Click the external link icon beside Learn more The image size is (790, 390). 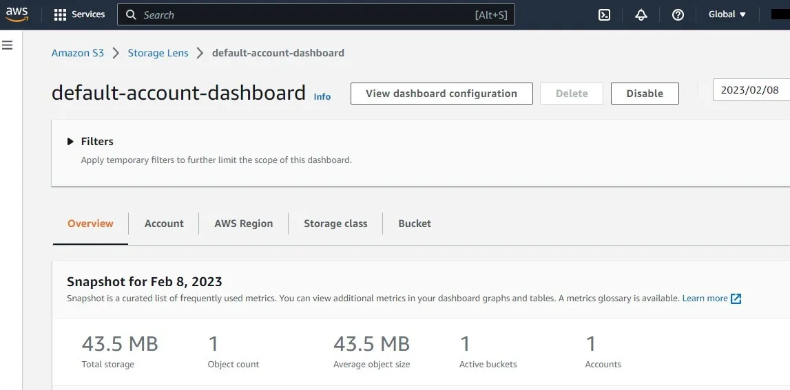click(736, 299)
